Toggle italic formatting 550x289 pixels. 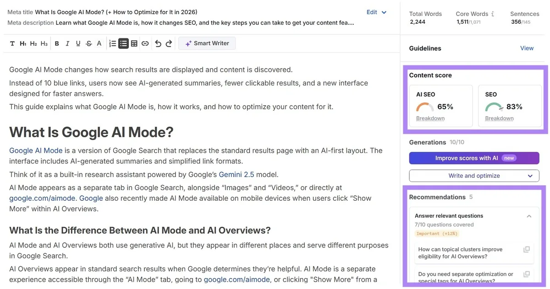[x=67, y=43]
